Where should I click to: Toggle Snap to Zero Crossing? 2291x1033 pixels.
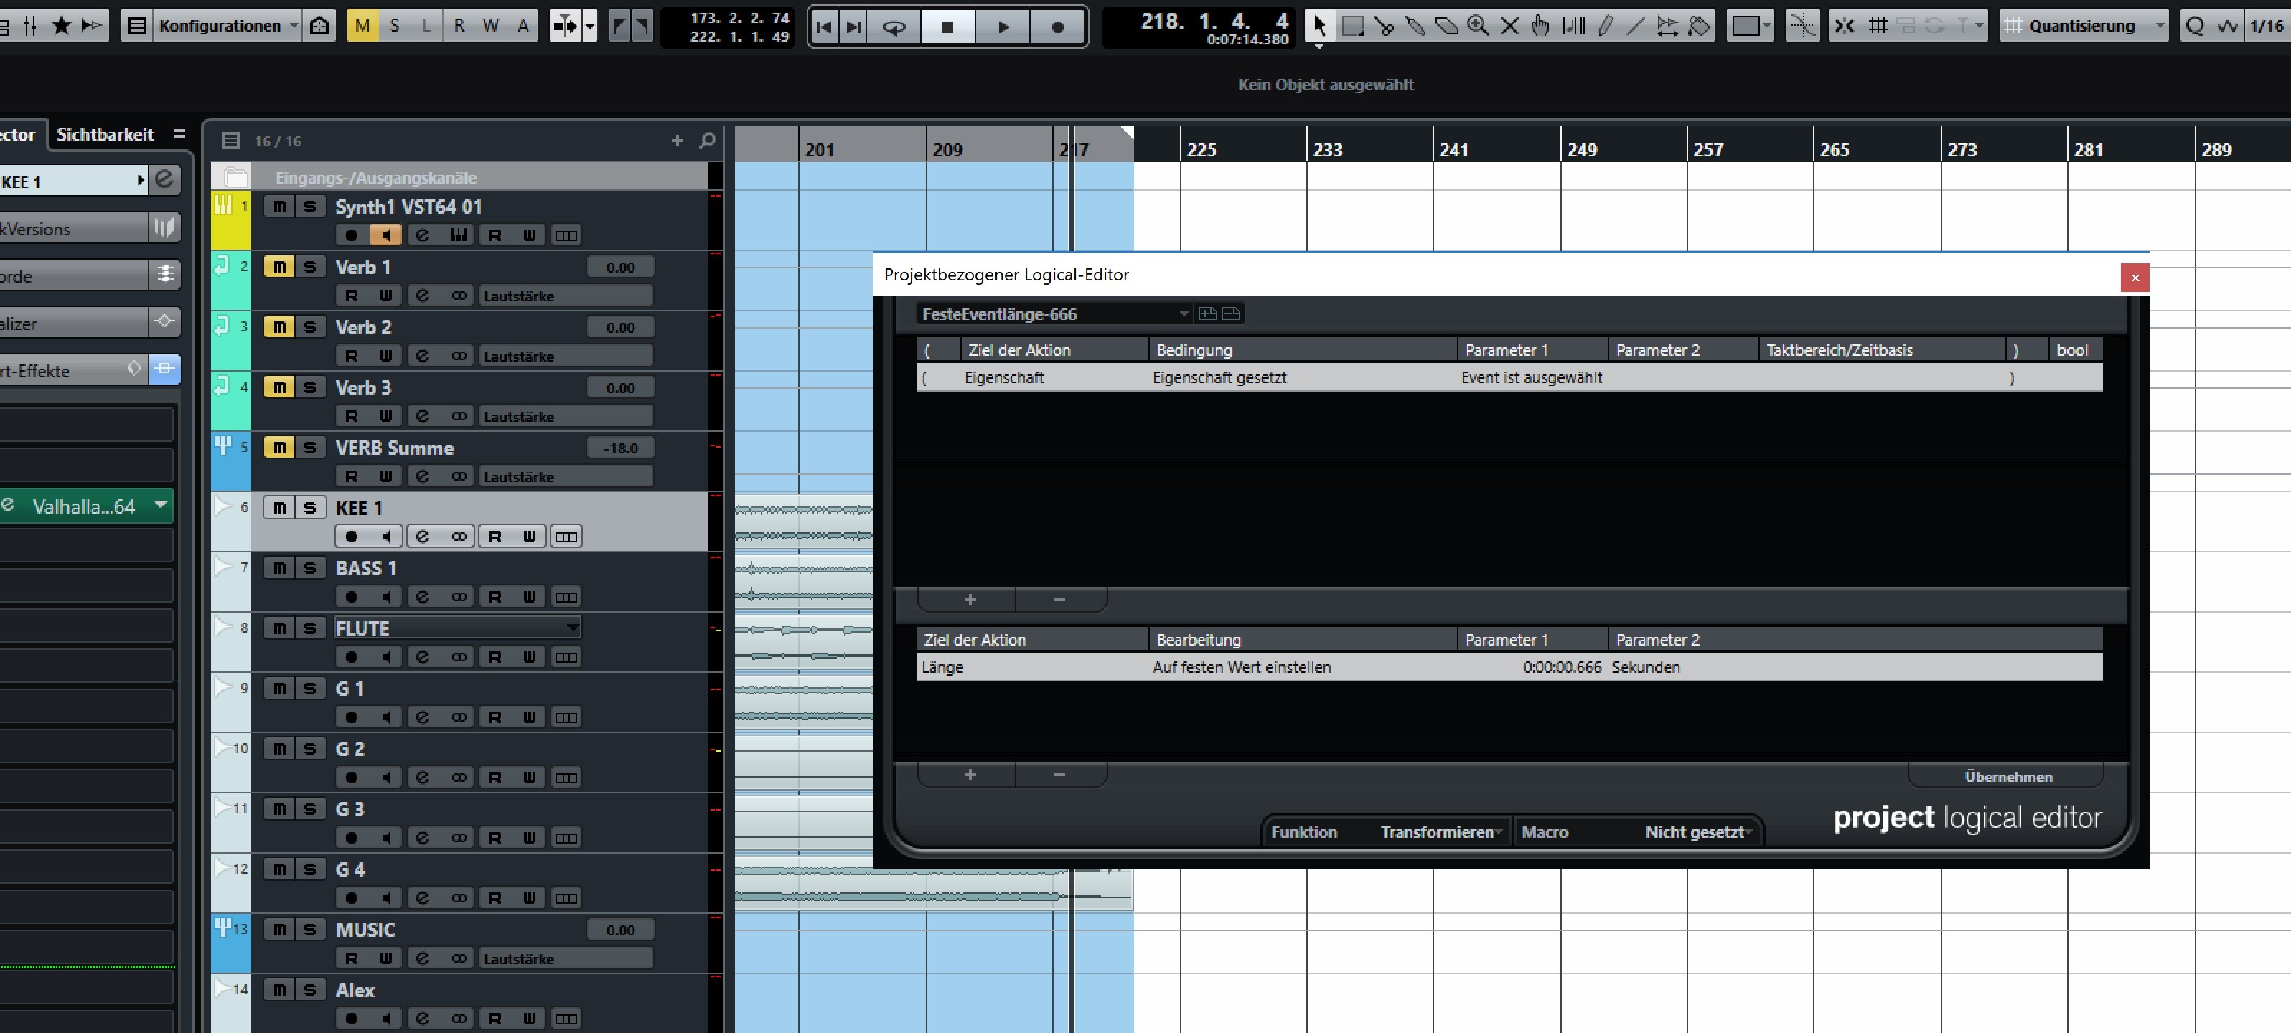click(x=1803, y=26)
